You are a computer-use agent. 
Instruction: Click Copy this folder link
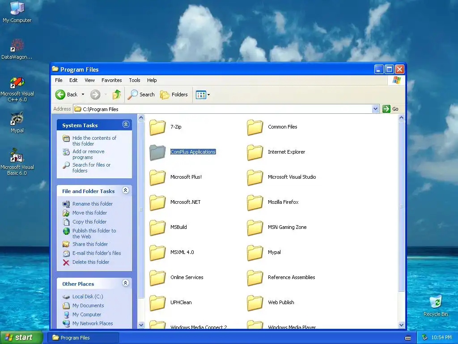coord(89,222)
